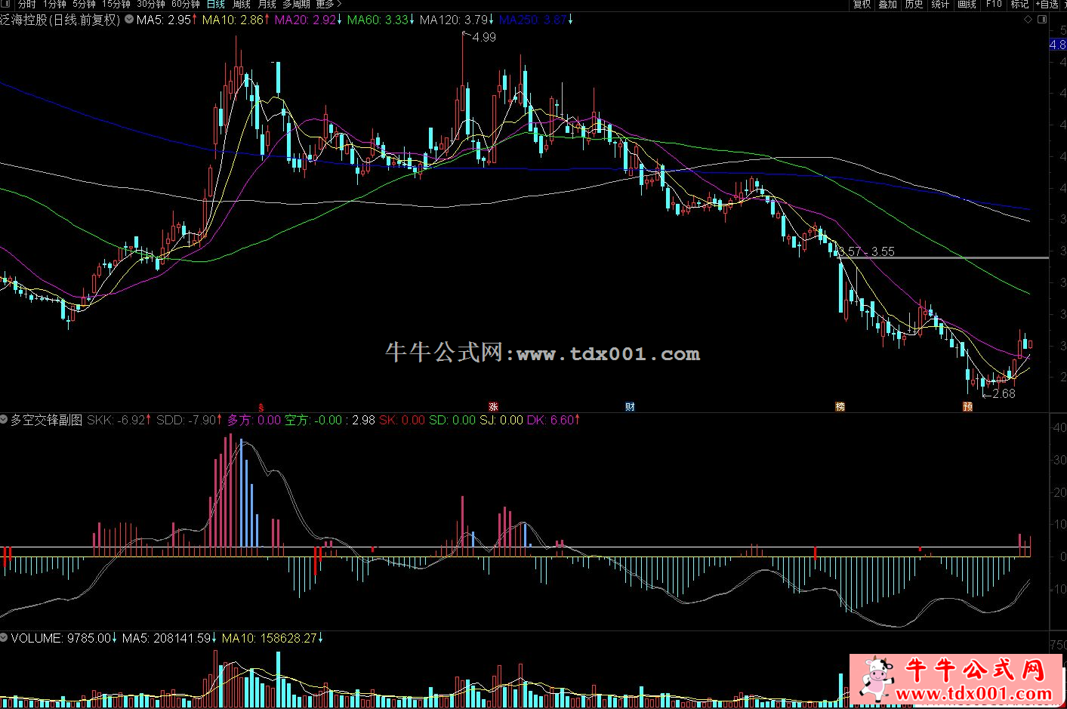
Task: Click the 涨 event marker on the timeline
Action: click(x=493, y=407)
